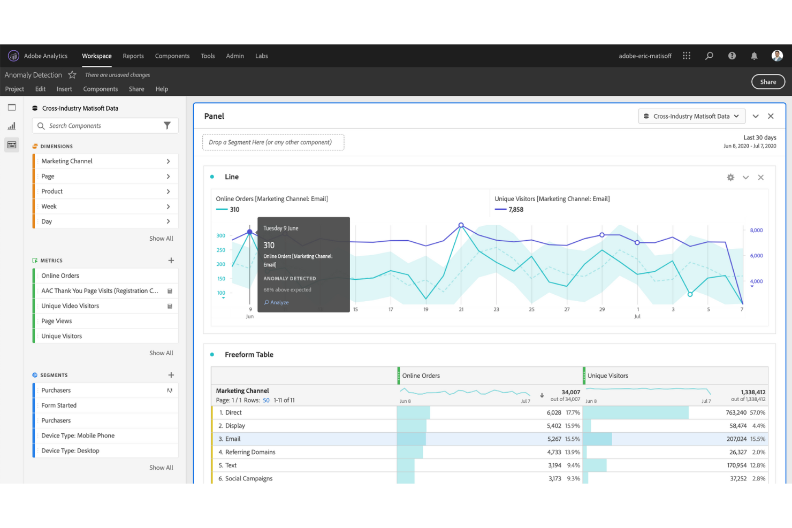Open the Insert menu
The image size is (792, 528).
click(64, 89)
